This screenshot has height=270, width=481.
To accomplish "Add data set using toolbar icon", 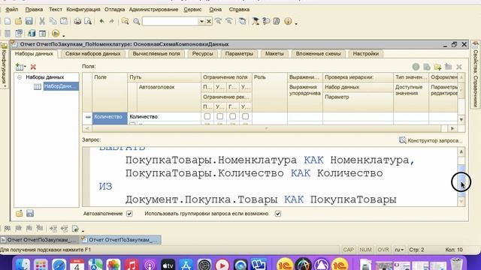I will click(x=20, y=67).
